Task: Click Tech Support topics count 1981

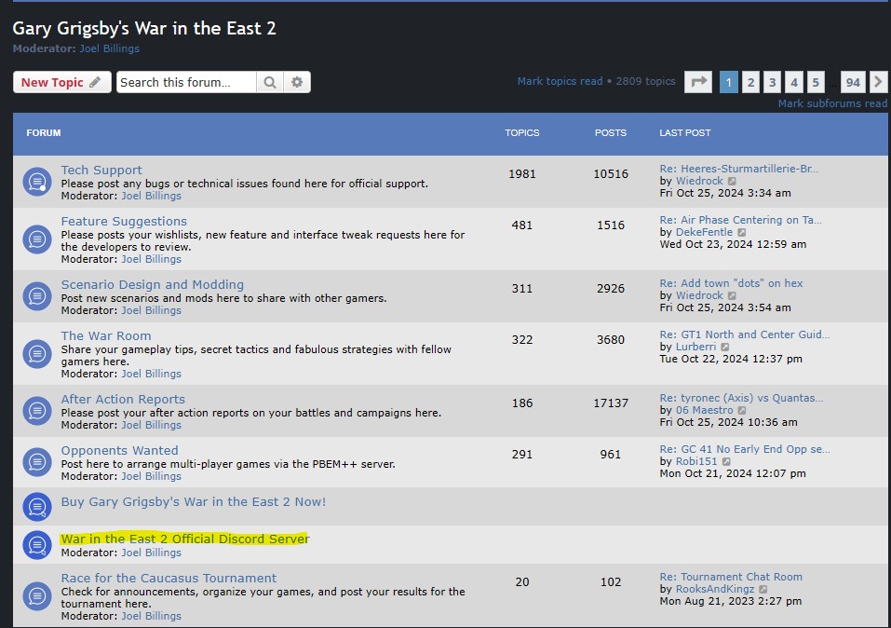Action: point(522,174)
